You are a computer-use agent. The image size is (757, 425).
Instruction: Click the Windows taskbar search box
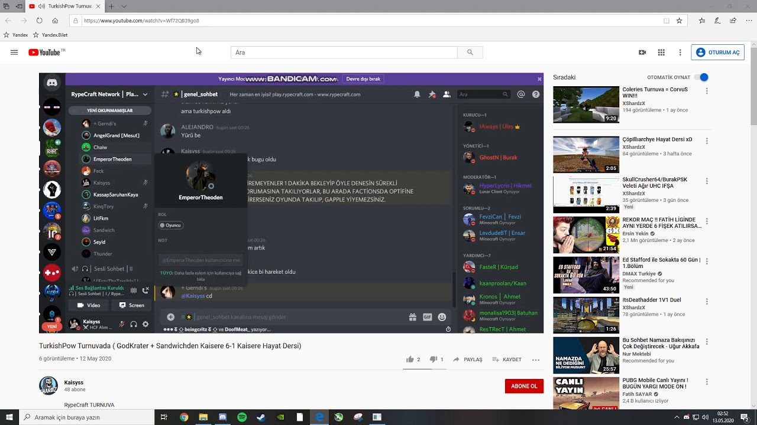click(x=86, y=417)
